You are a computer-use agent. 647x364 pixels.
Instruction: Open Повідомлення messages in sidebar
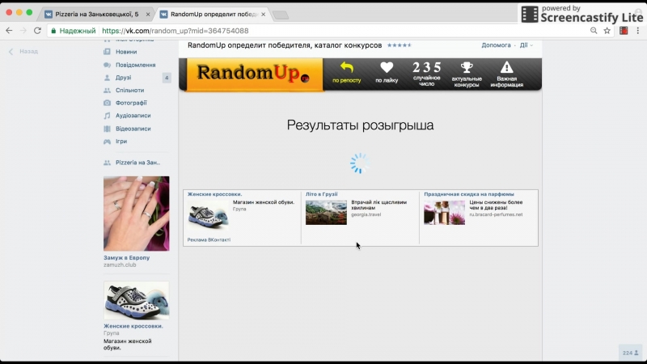(136, 65)
